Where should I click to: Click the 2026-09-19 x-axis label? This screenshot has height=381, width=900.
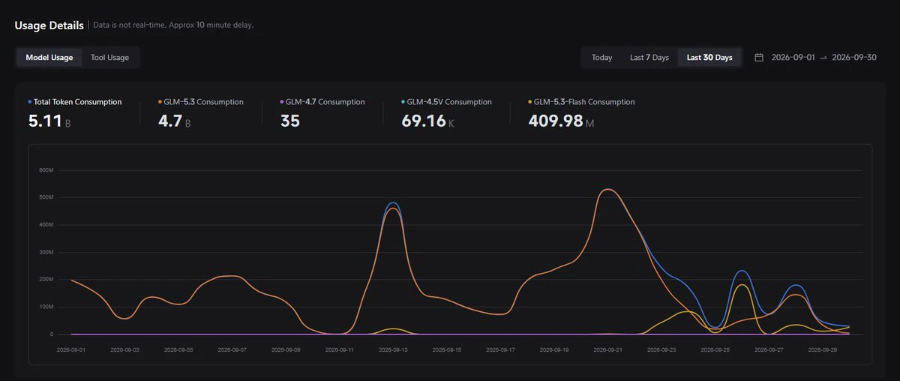554,349
